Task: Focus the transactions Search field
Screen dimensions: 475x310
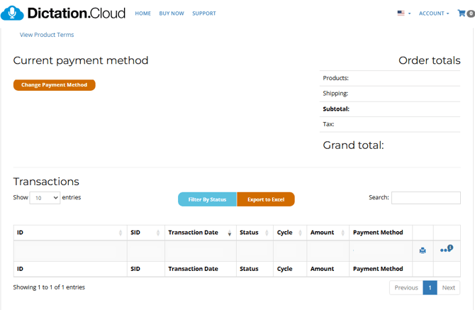Action: (425, 198)
